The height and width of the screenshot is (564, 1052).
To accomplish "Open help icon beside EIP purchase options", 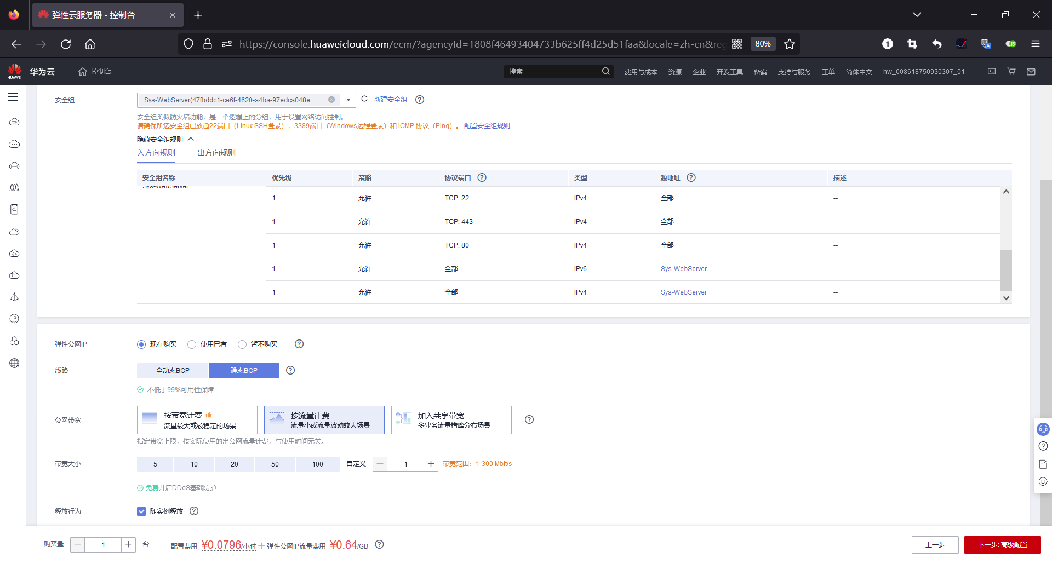I will click(299, 344).
